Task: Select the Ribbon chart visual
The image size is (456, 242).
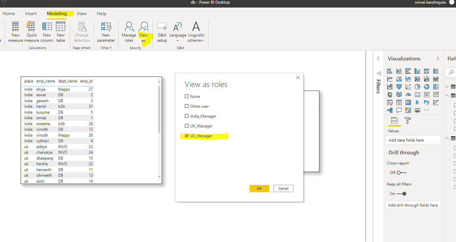Action: (x=436, y=79)
